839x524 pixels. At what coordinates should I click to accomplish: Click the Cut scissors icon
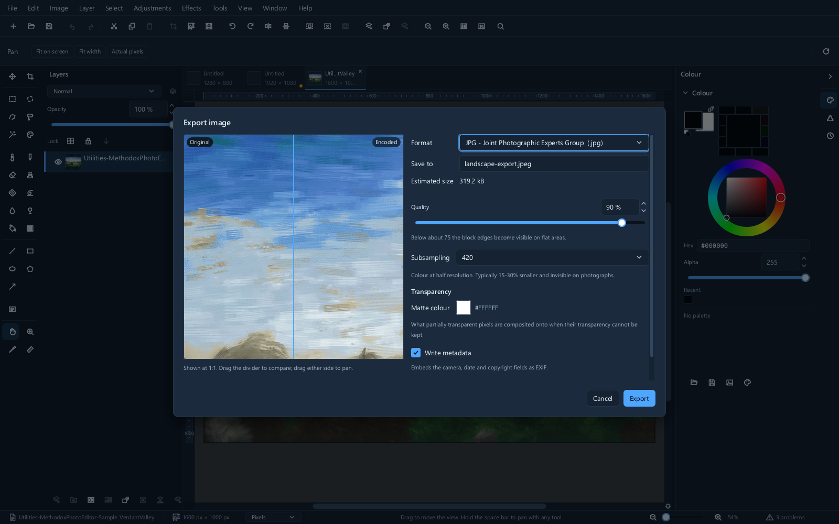coord(114,26)
